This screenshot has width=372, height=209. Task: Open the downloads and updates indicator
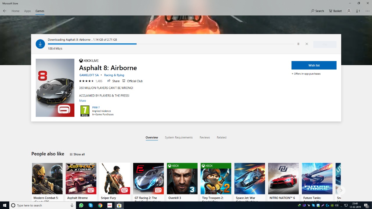358,11
